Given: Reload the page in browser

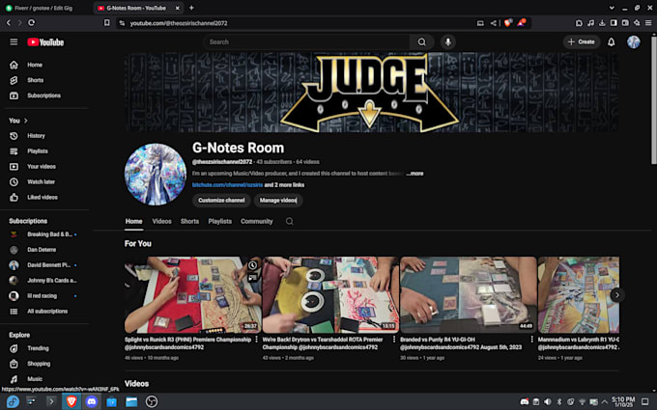Looking at the screenshot, I should point(32,22).
